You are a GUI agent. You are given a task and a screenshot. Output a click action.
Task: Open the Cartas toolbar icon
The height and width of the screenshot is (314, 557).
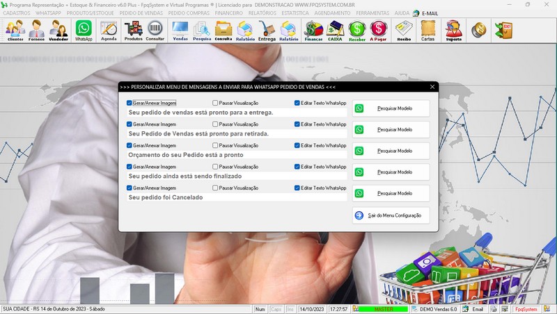click(428, 31)
